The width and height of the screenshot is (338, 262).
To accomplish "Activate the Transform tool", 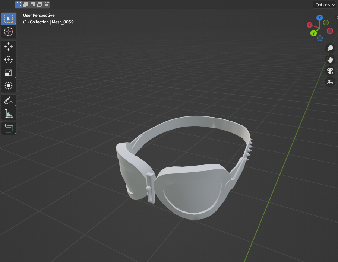I will coord(9,86).
